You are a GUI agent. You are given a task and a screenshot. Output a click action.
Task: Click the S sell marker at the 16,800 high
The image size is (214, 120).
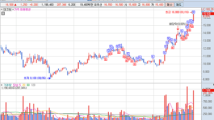(193, 12)
